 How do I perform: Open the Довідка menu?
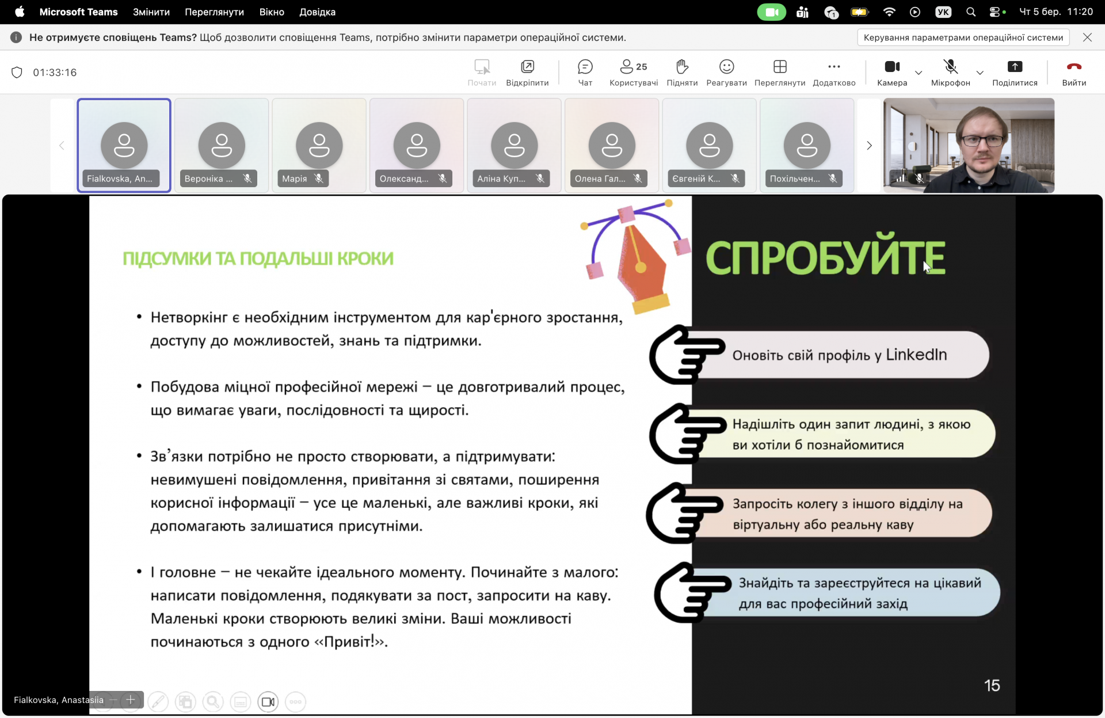click(x=317, y=12)
